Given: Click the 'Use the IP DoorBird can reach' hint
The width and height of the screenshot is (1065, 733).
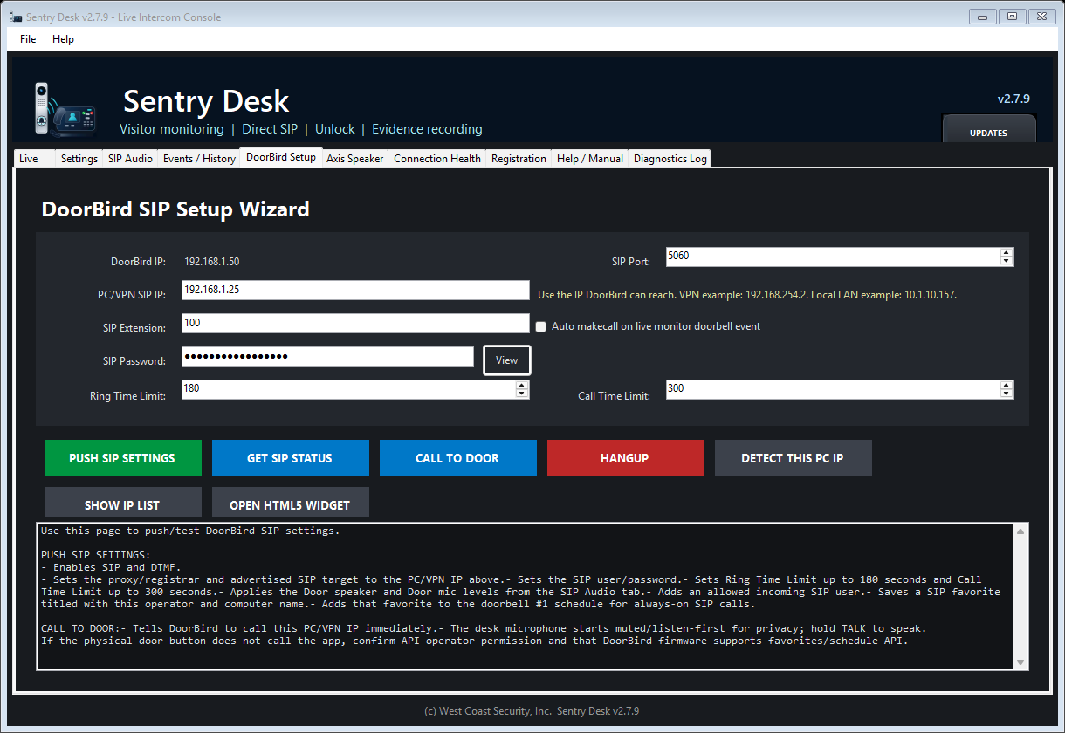Looking at the screenshot, I should 747,295.
